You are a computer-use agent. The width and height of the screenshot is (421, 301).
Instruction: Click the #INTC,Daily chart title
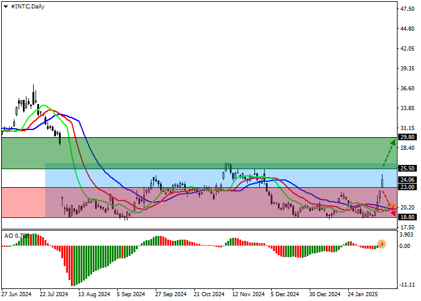[27, 6]
